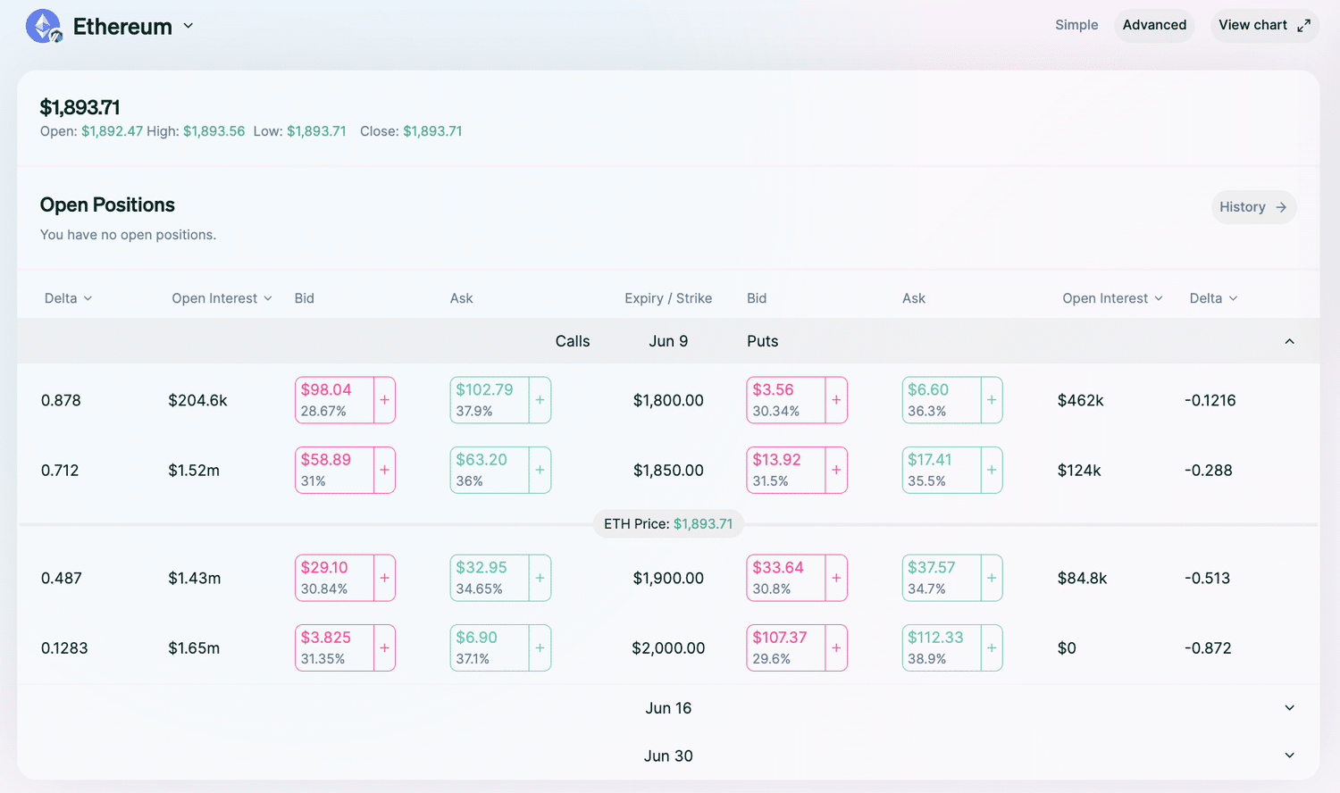Open the right Open Interest dropdown

pyautogui.click(x=1112, y=298)
